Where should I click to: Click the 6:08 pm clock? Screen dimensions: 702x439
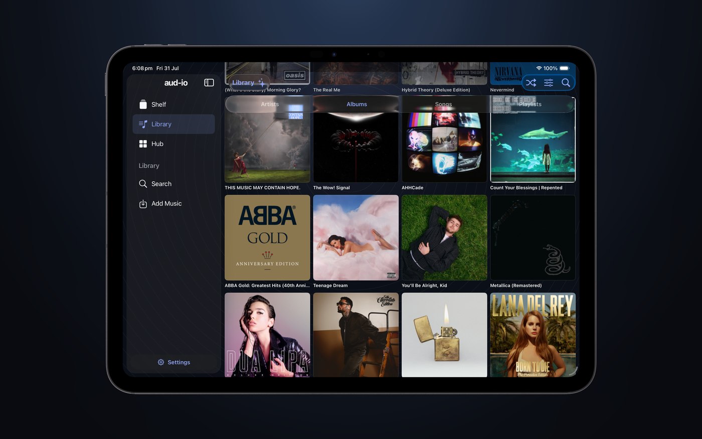click(x=142, y=68)
